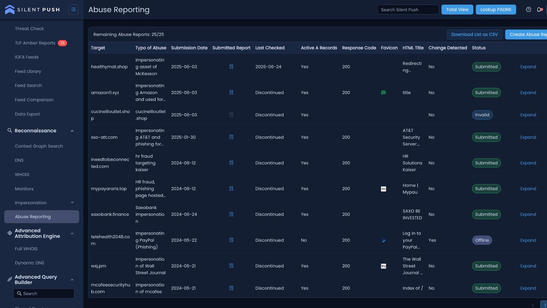This screenshot has height=308, width=547.
Task: Open Feed Search
Action: tap(28, 86)
